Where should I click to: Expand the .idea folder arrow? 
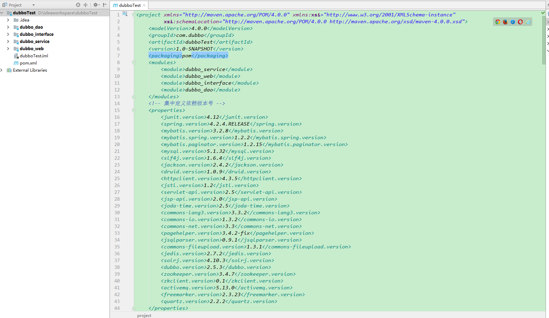point(8,20)
